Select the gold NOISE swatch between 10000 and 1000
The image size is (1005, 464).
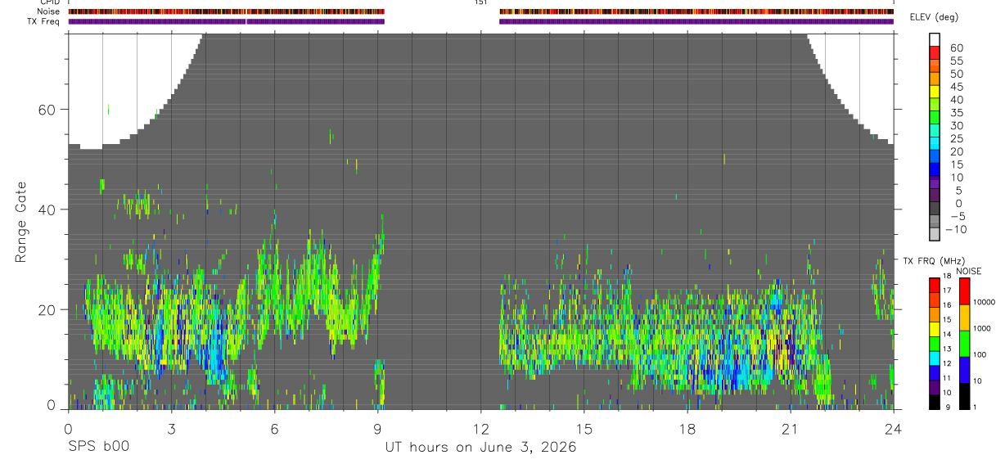(x=964, y=317)
